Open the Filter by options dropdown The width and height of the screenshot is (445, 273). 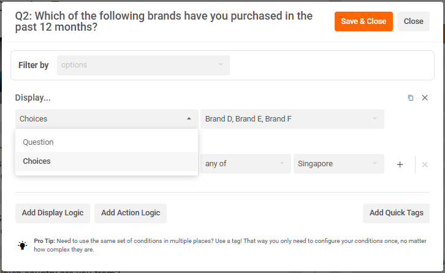coord(143,65)
